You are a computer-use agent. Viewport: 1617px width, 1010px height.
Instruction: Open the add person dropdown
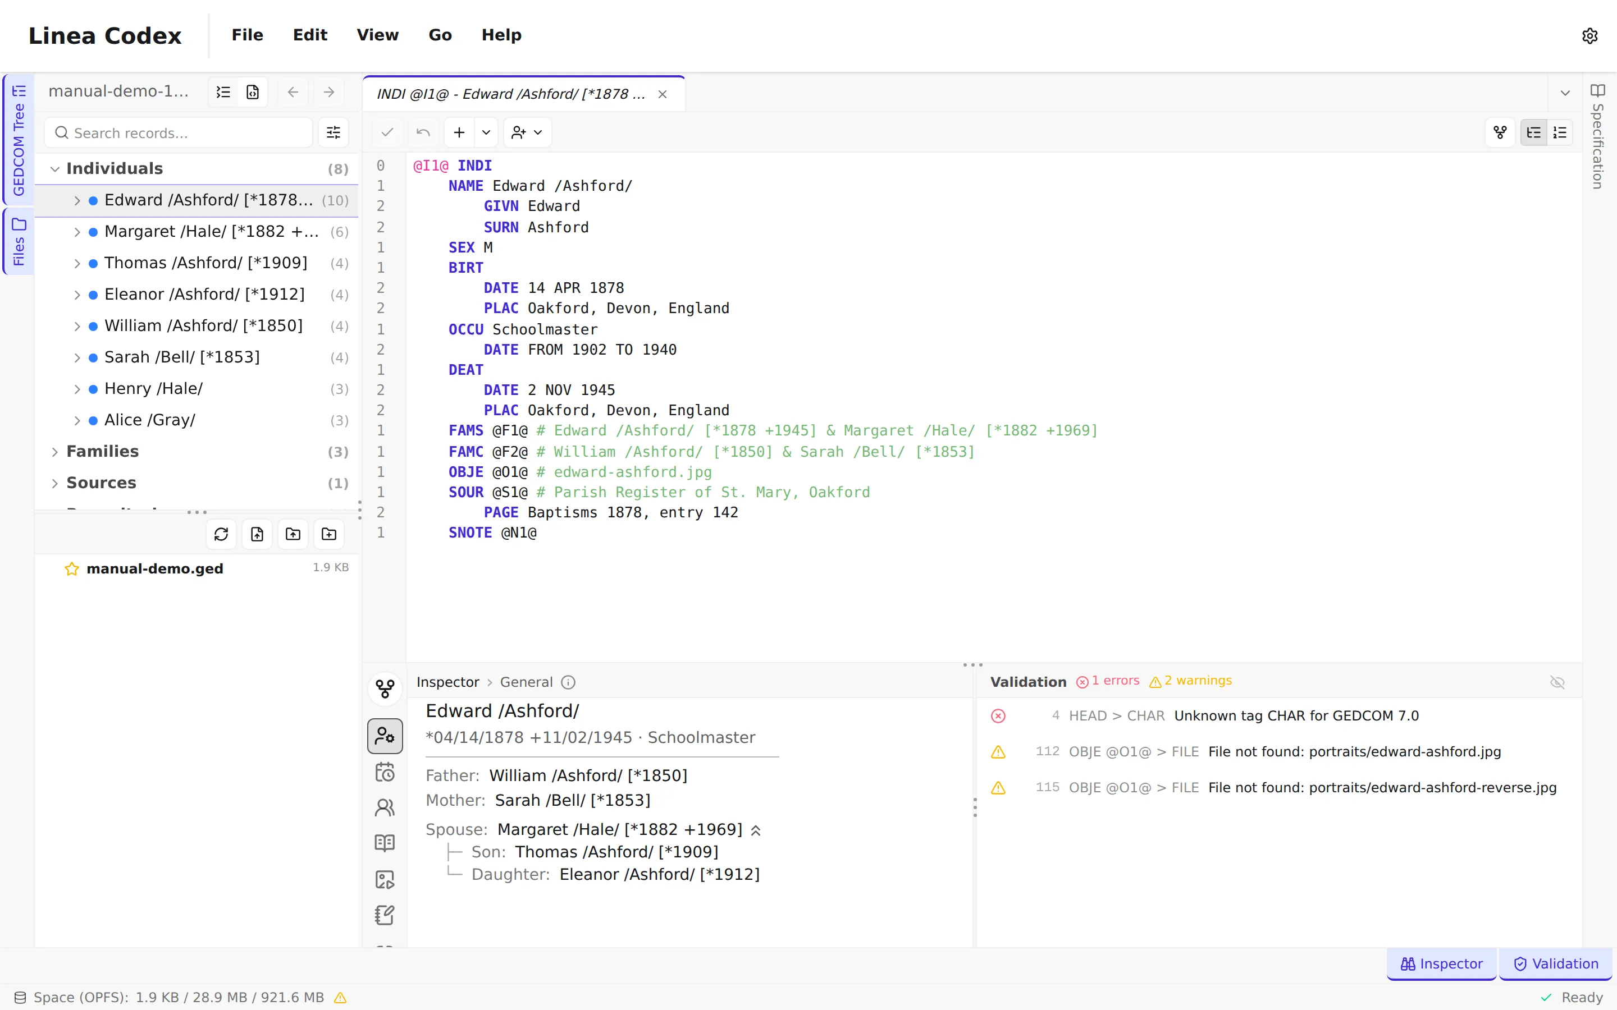tap(527, 132)
